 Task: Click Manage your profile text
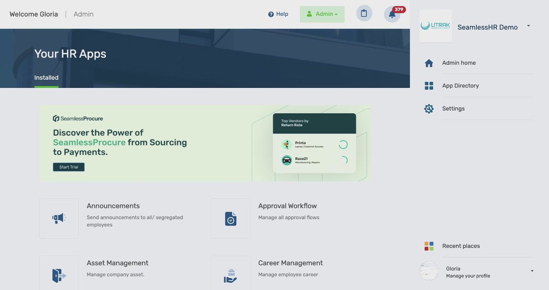pyautogui.click(x=468, y=276)
